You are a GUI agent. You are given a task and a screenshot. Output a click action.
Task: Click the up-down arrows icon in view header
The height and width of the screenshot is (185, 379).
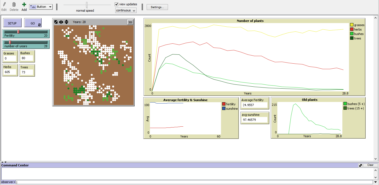tap(67, 22)
